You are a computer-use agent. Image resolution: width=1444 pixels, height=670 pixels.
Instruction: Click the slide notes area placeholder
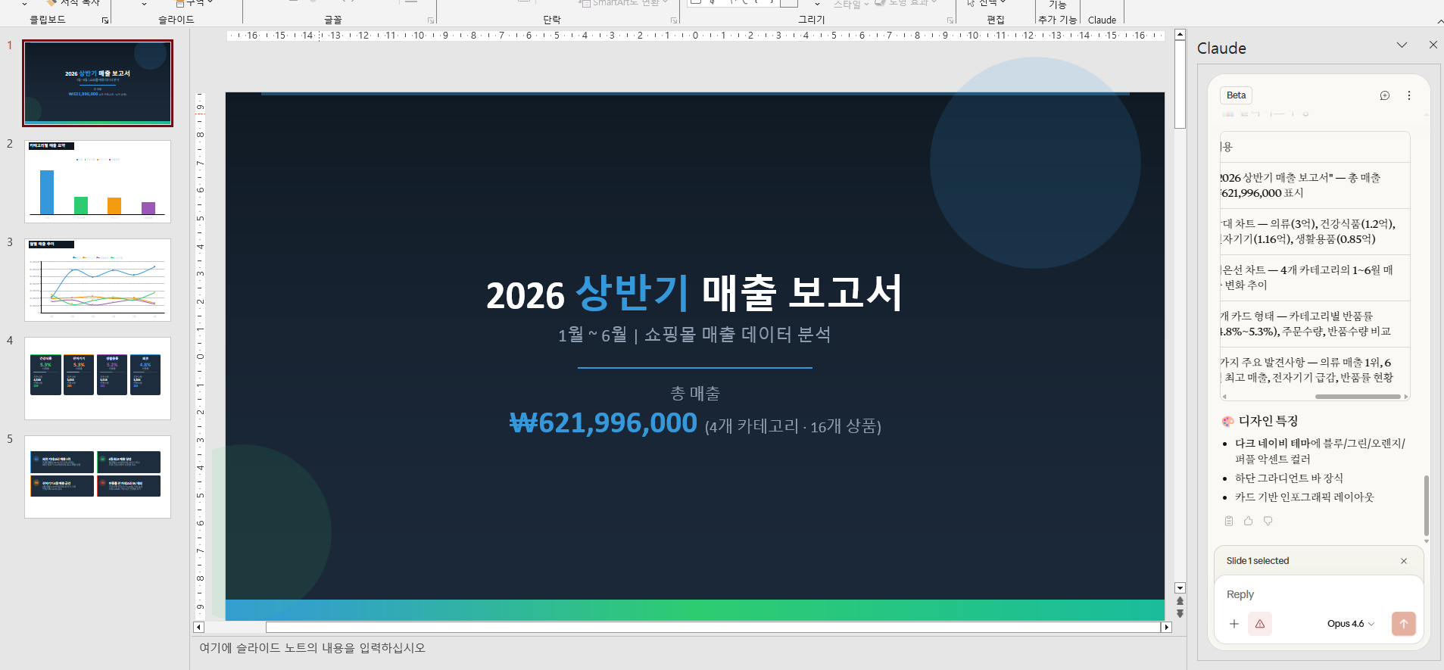click(x=312, y=648)
